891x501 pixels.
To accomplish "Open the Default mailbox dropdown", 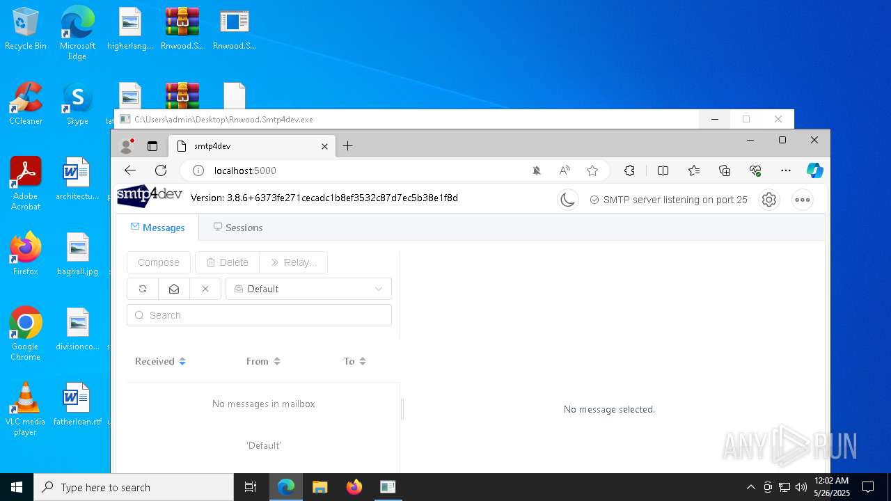I will 308,289.
